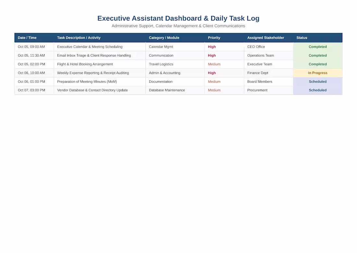357x253 pixels.
Task: Click 'Medium' priority in Documentation row
Action: tap(214, 81)
